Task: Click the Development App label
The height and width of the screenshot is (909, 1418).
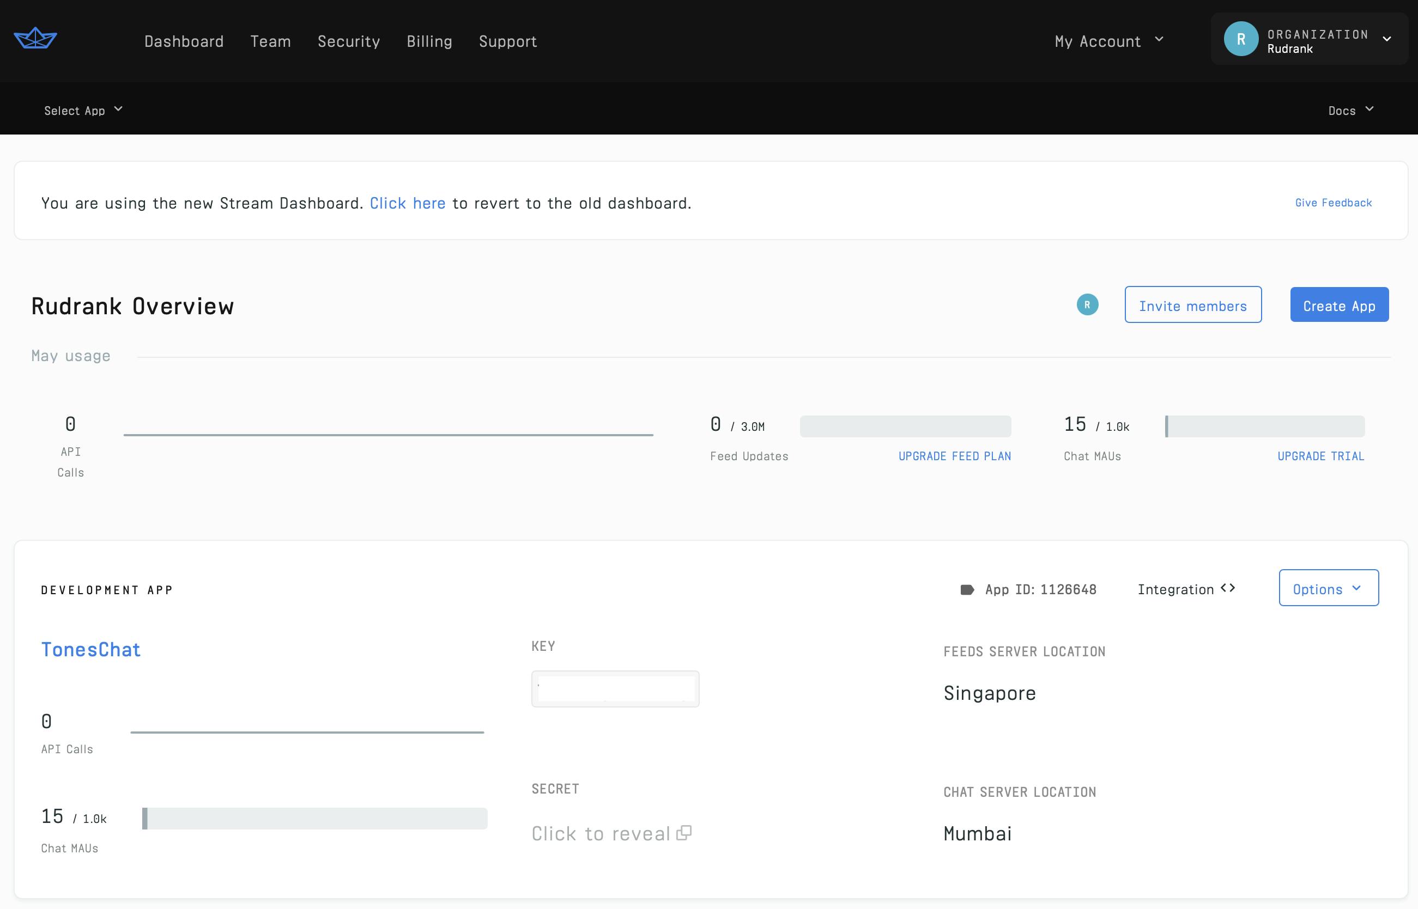Action: click(107, 590)
